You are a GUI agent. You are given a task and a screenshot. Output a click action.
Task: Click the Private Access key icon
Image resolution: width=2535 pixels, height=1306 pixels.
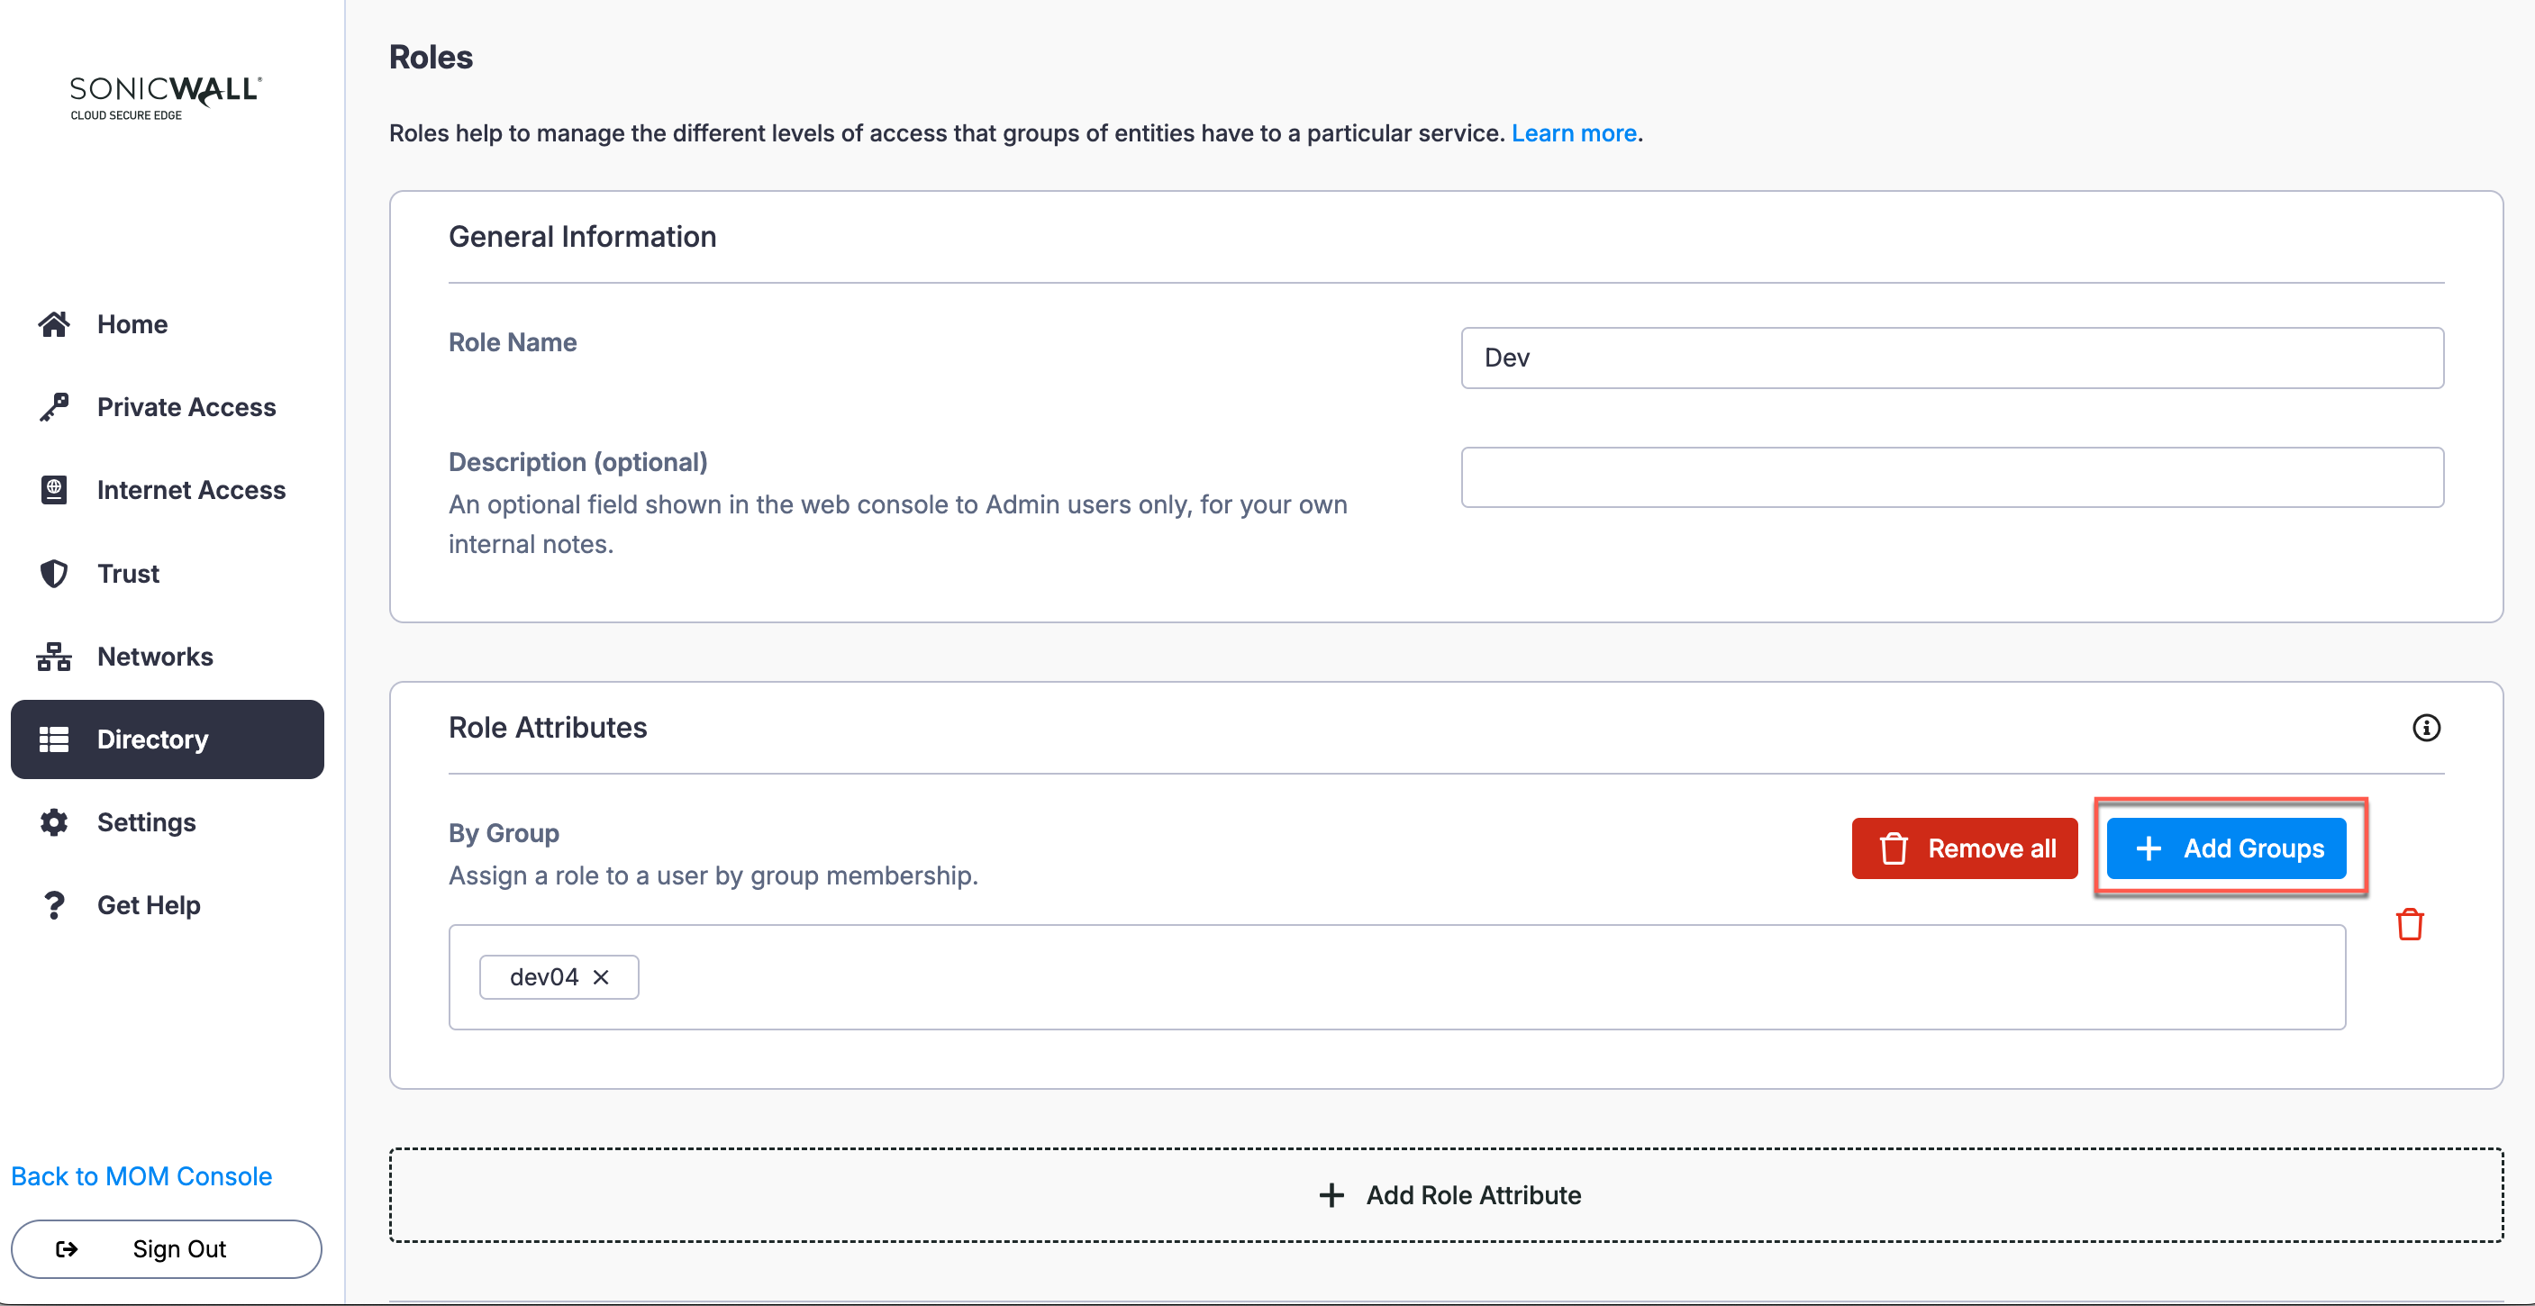click(x=54, y=406)
